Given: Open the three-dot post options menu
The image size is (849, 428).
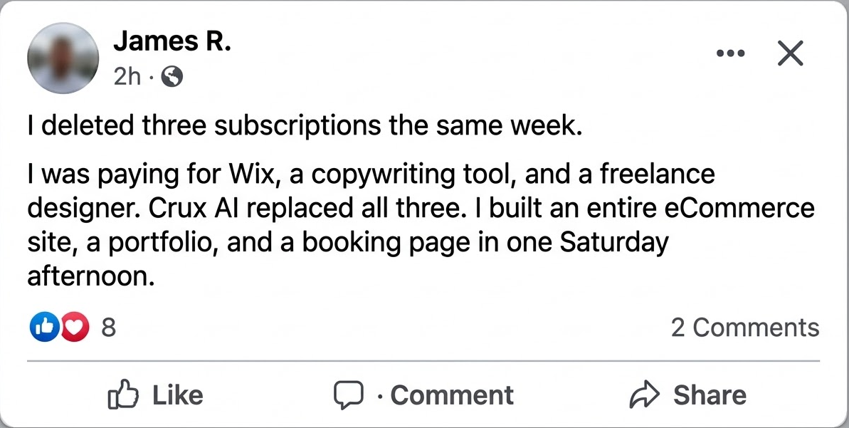Looking at the screenshot, I should click(x=730, y=53).
